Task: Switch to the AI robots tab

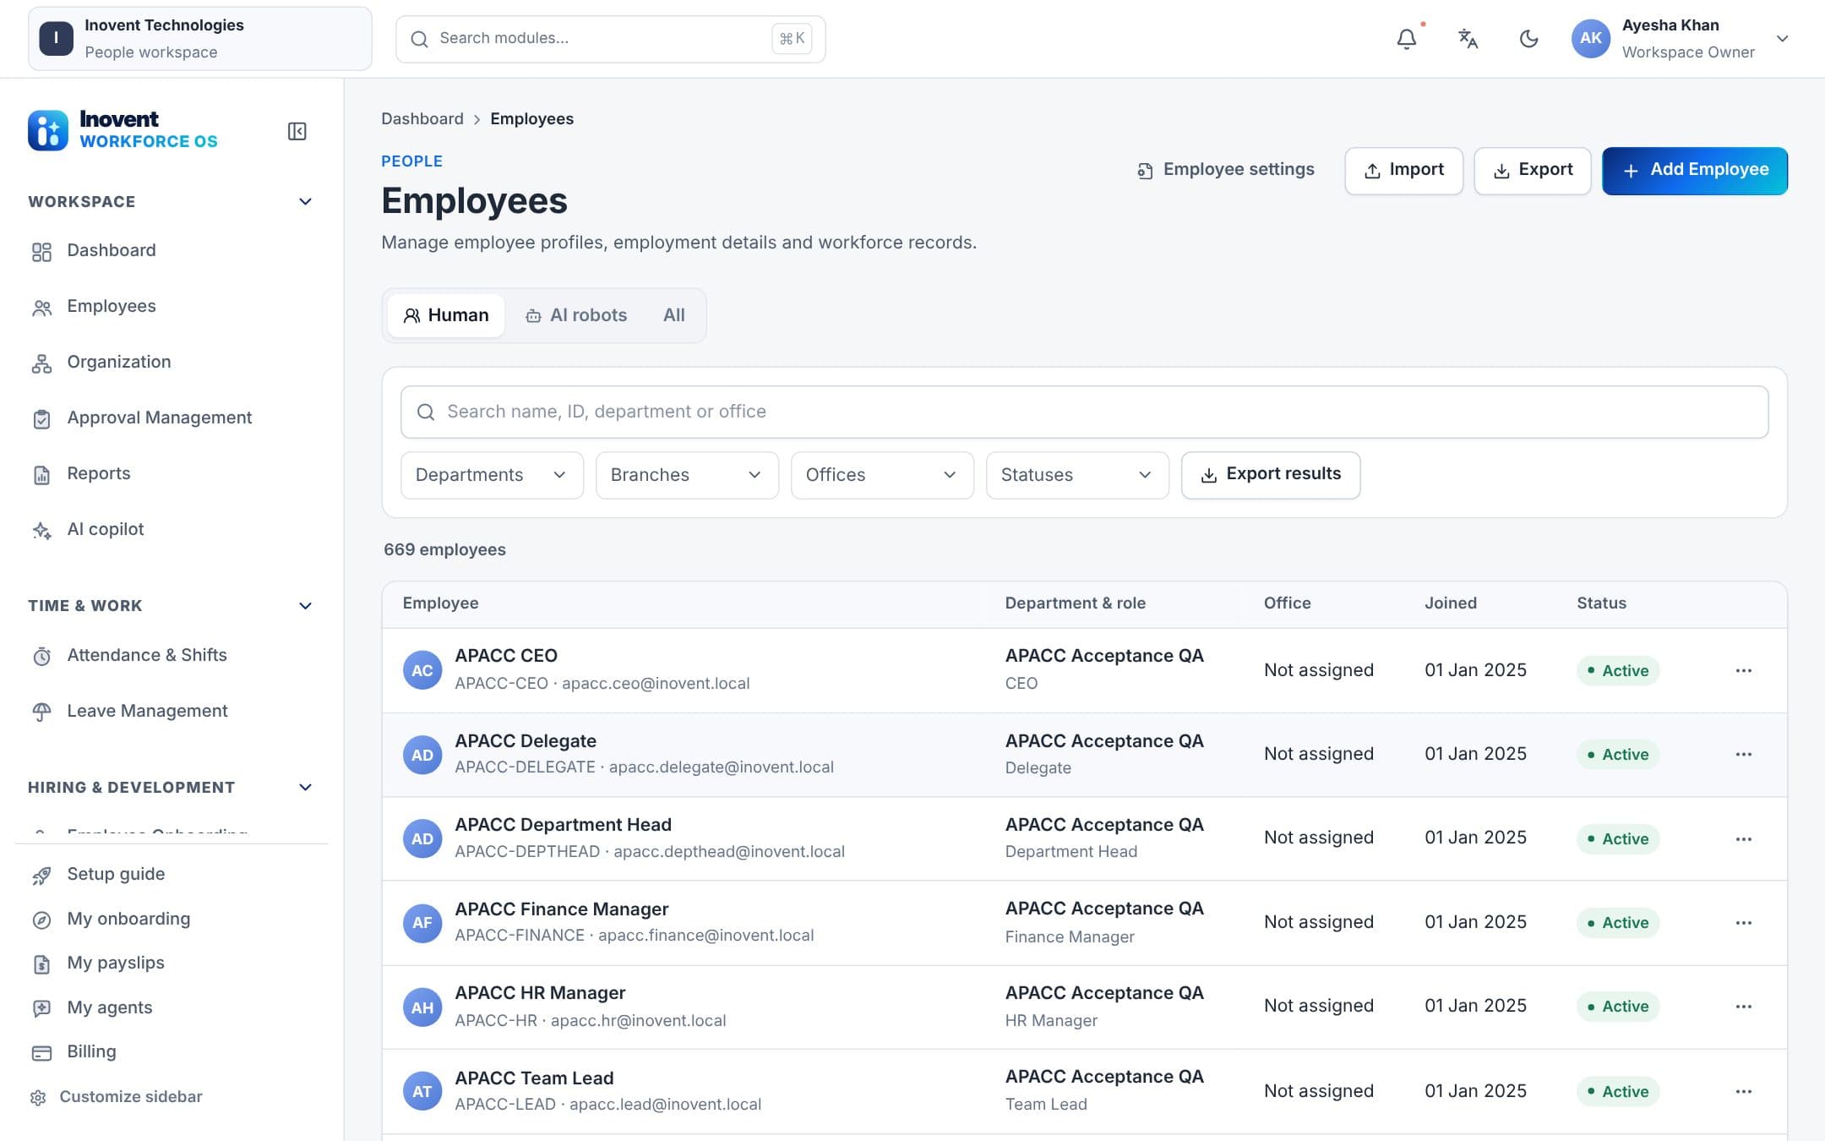Action: 576,315
